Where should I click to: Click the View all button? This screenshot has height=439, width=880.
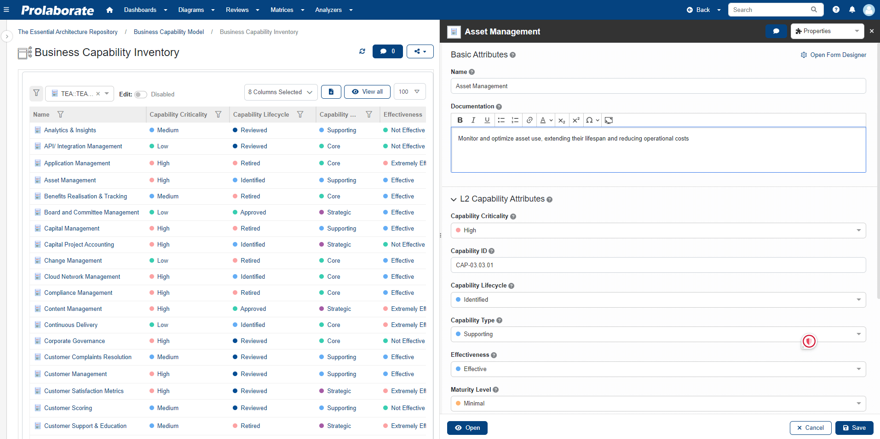[x=367, y=92]
